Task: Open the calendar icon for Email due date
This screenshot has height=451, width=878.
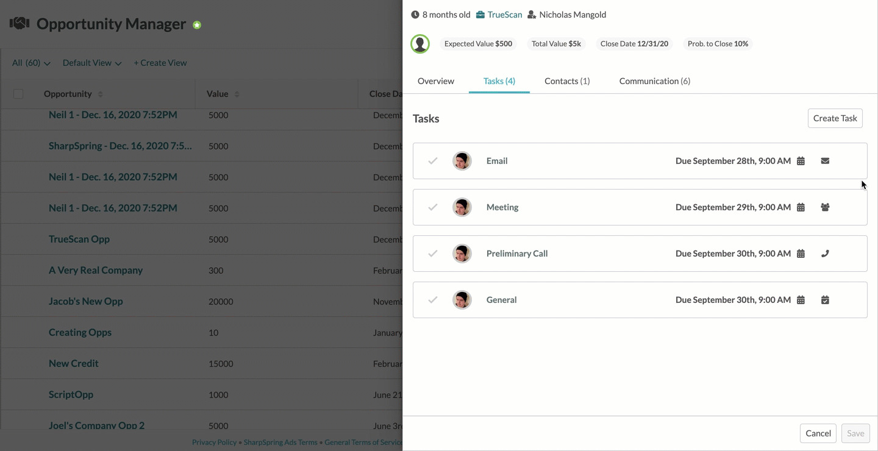Action: (801, 161)
